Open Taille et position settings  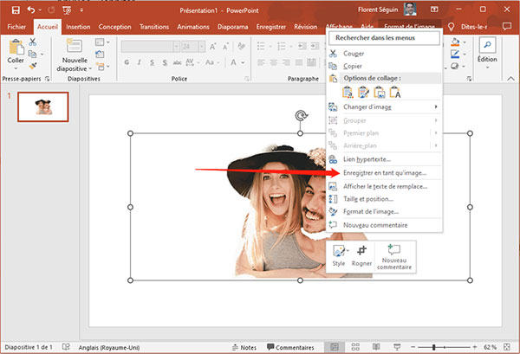pyautogui.click(x=384, y=199)
